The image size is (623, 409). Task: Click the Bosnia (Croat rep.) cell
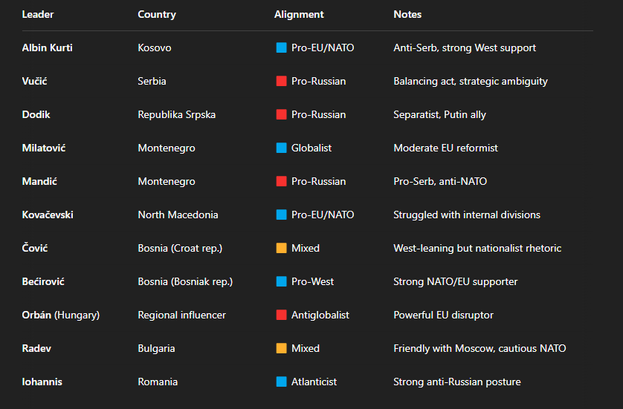click(180, 249)
